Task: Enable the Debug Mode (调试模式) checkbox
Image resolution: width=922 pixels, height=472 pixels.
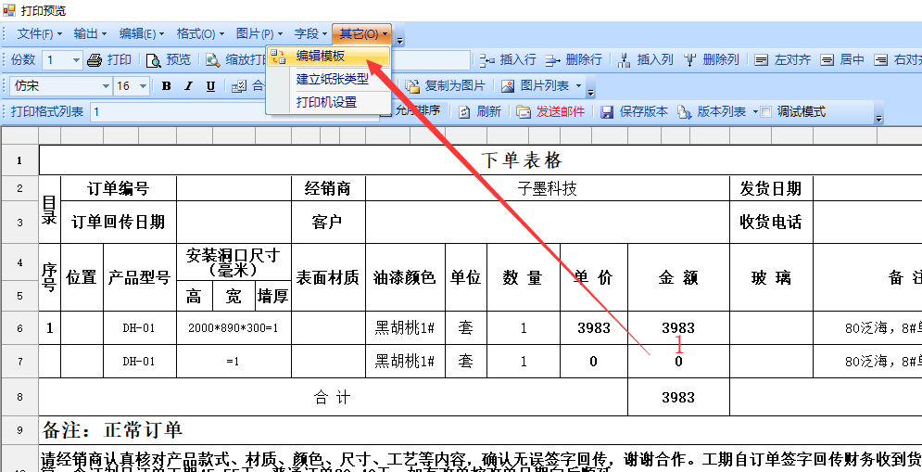Action: [x=765, y=112]
